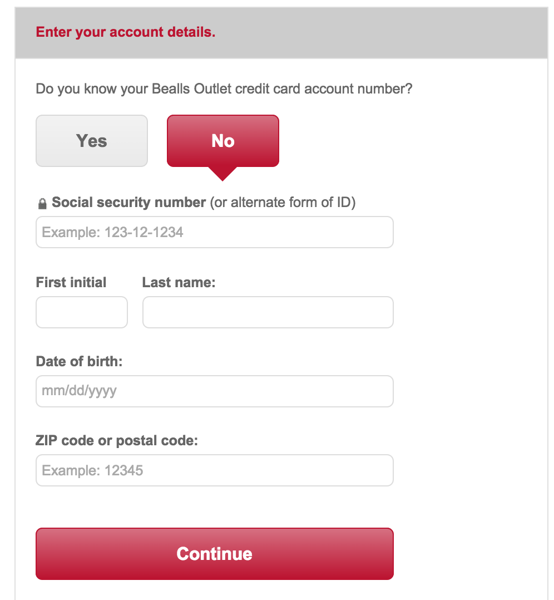This screenshot has width=554, height=600.
Task: Click the padlock icon beside Social security number
Action: (x=42, y=204)
